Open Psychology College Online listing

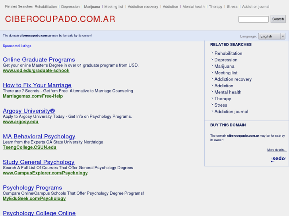(39, 213)
